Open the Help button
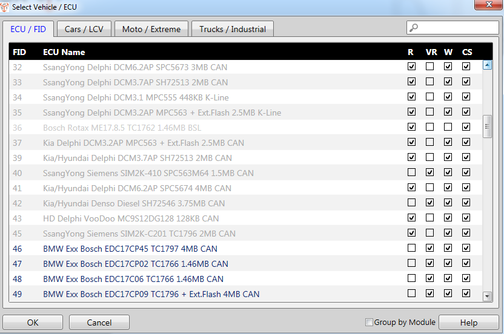This screenshot has height=334, width=504. [469, 322]
